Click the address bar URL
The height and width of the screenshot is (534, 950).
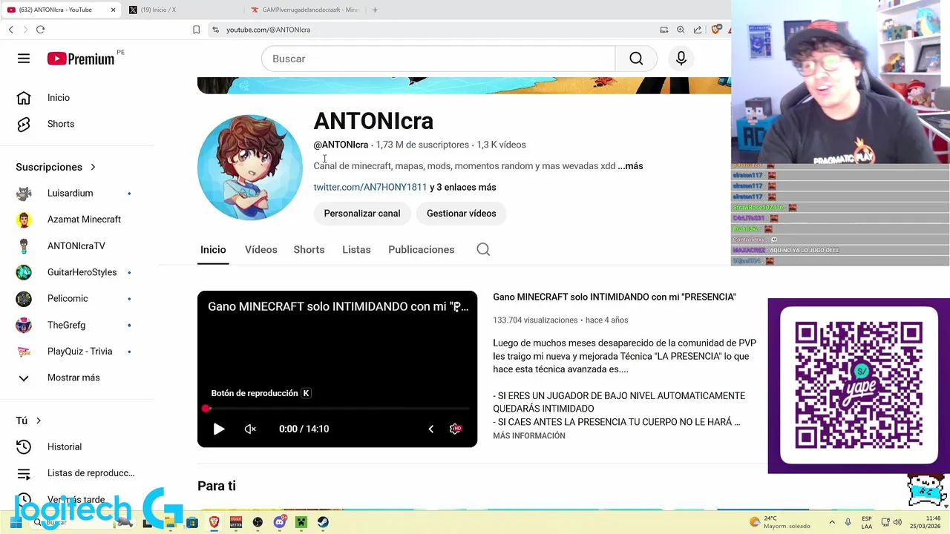tap(268, 30)
